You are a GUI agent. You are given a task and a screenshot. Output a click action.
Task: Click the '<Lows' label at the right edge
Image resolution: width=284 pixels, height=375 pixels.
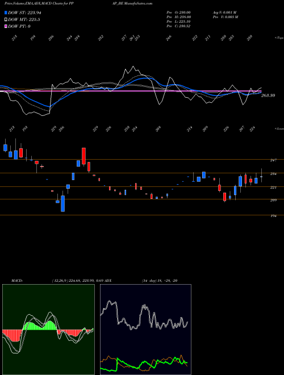click(279, 128)
